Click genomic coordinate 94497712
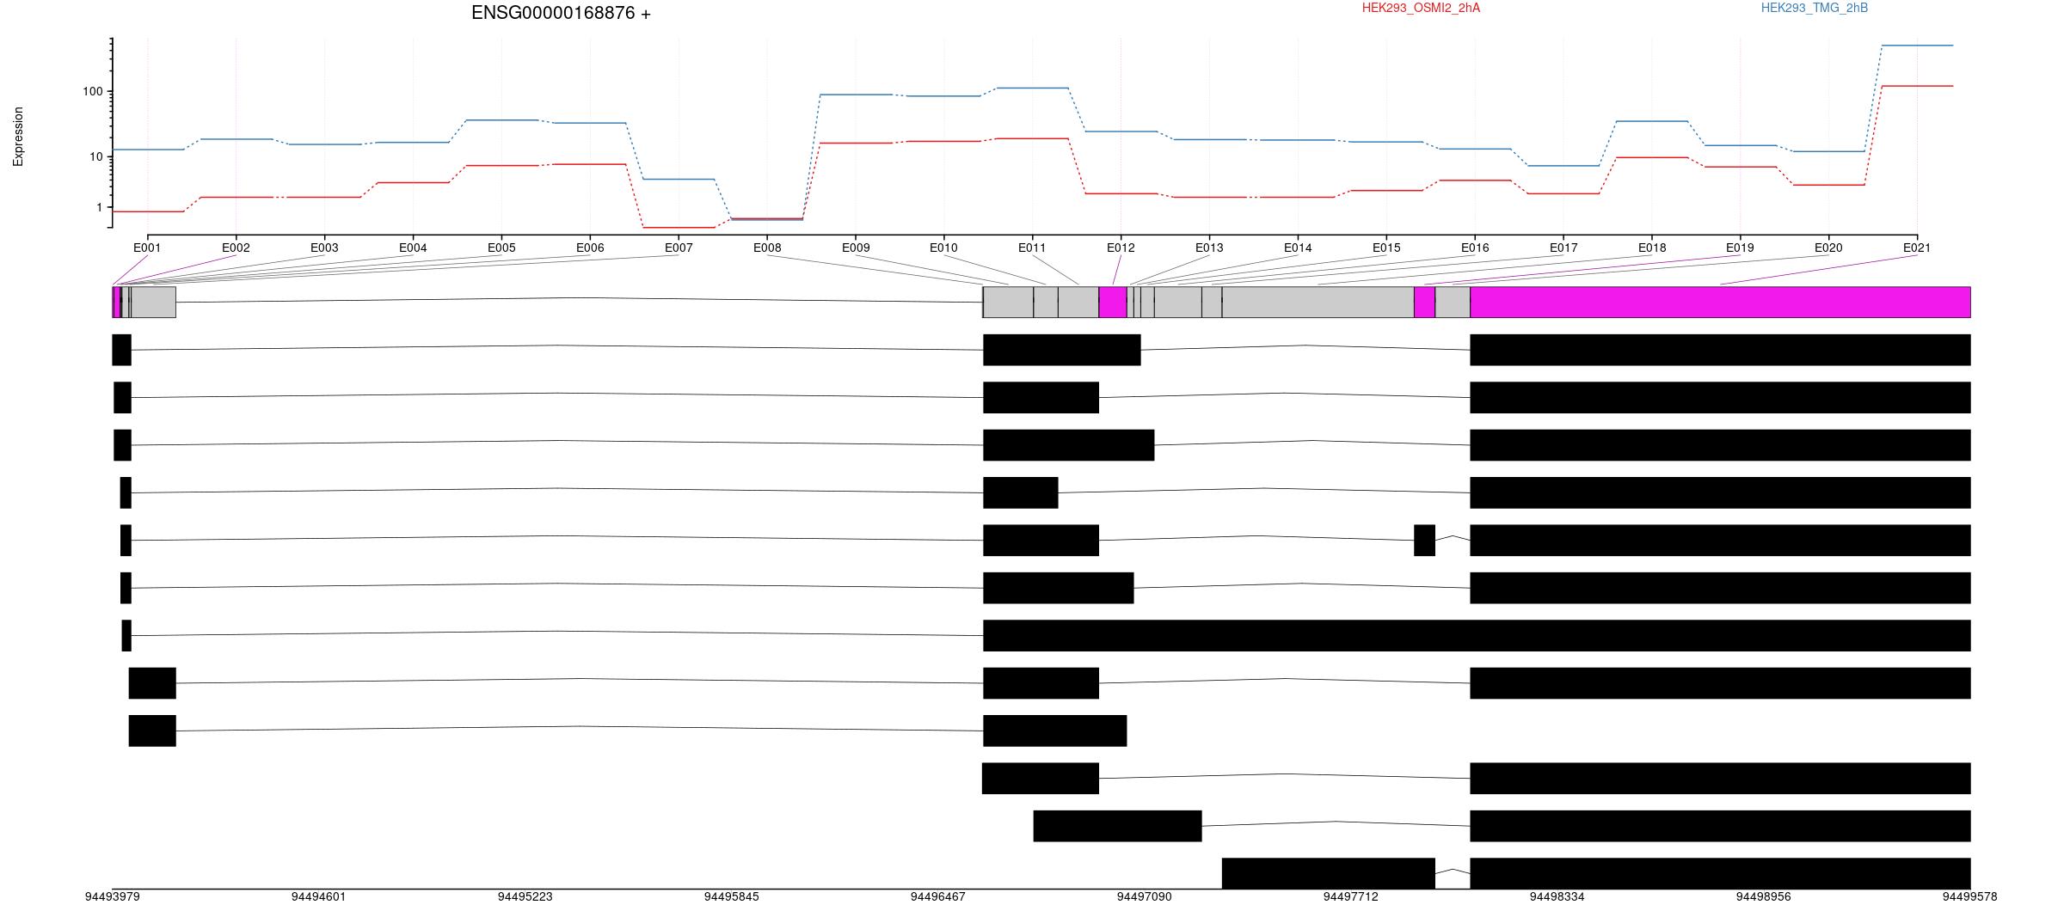The height and width of the screenshot is (911, 2064). (1350, 896)
